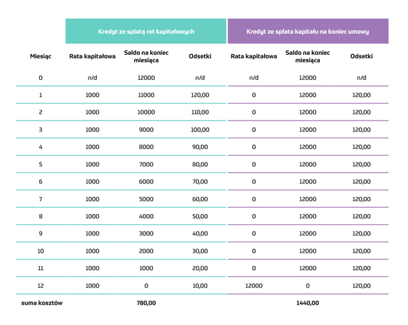
Task: Select the 10,00 interest cell in month 12
Action: coord(200,286)
